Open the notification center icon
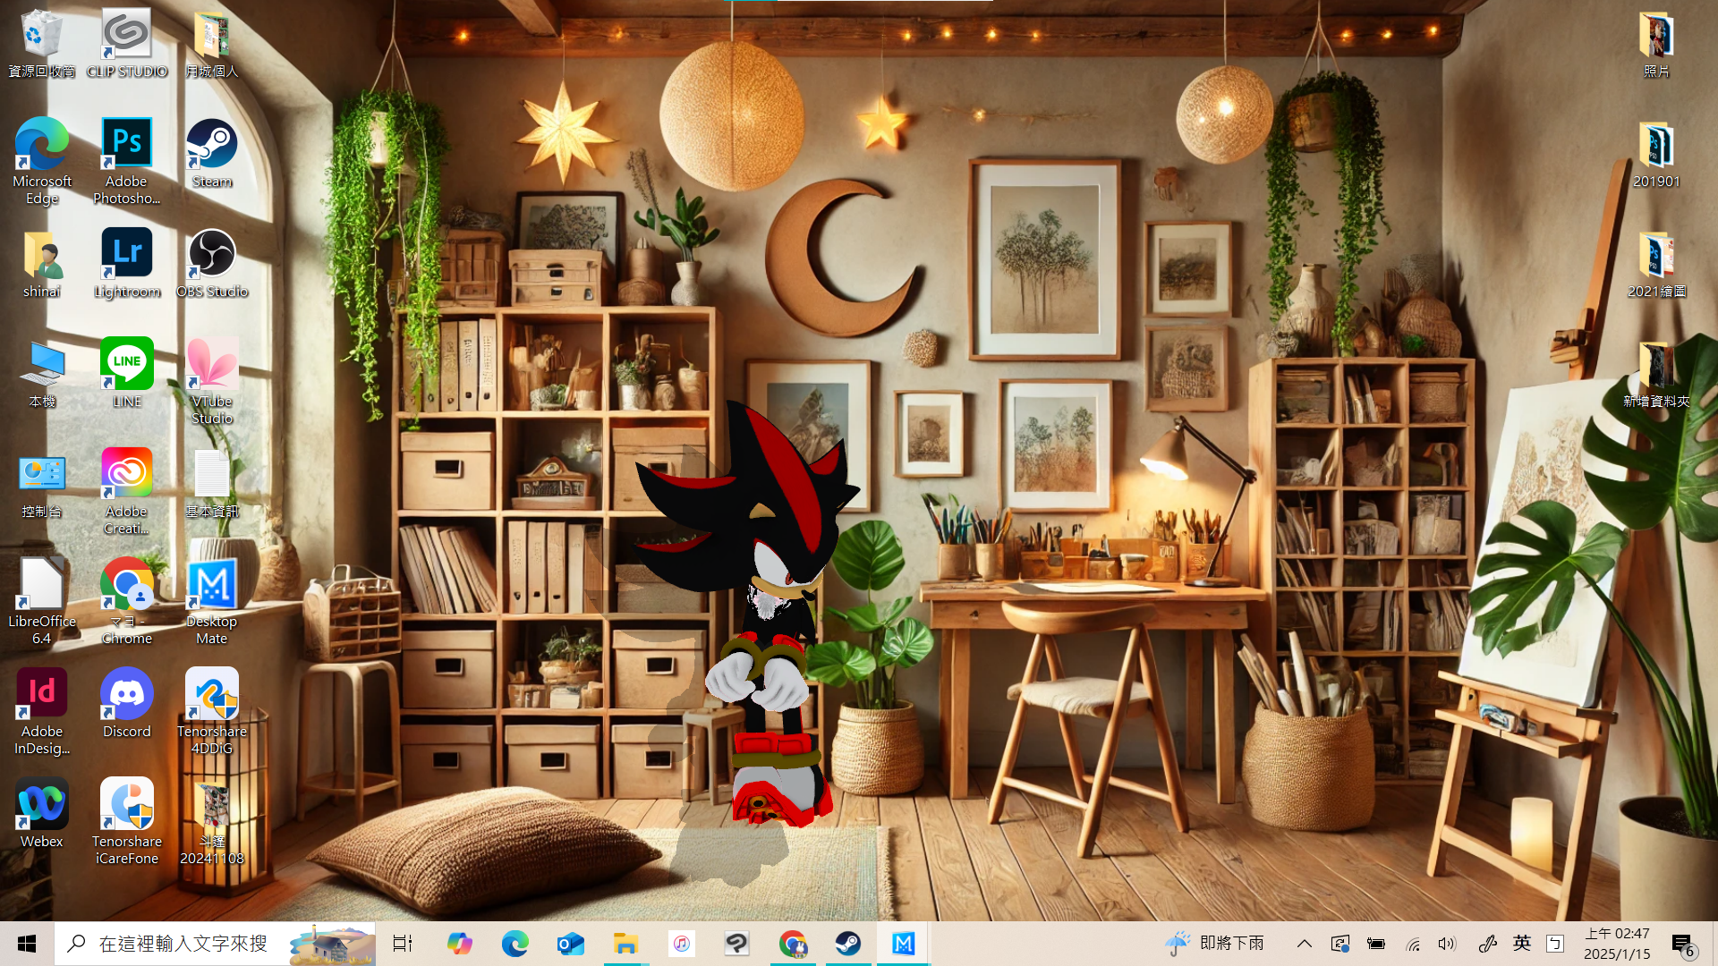Viewport: 1718px width, 966px height. [x=1683, y=945]
